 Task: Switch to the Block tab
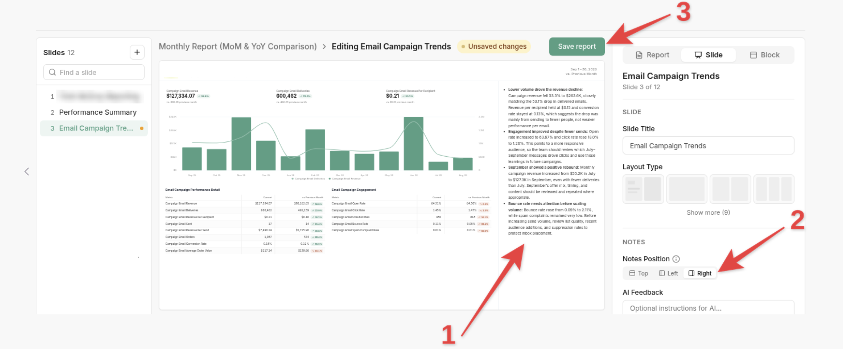765,55
